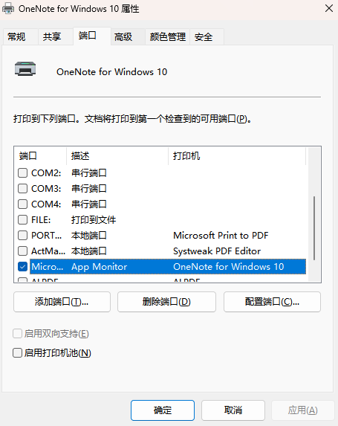Viewport: 338px width, 426px height.
Task: Uncheck the App Monitor port checkbox
Action: click(22, 266)
